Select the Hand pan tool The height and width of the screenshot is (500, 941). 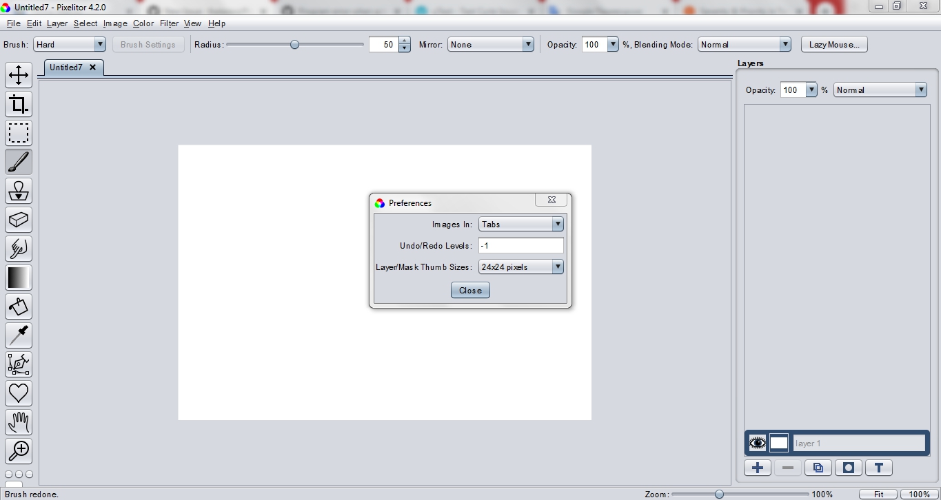19,422
